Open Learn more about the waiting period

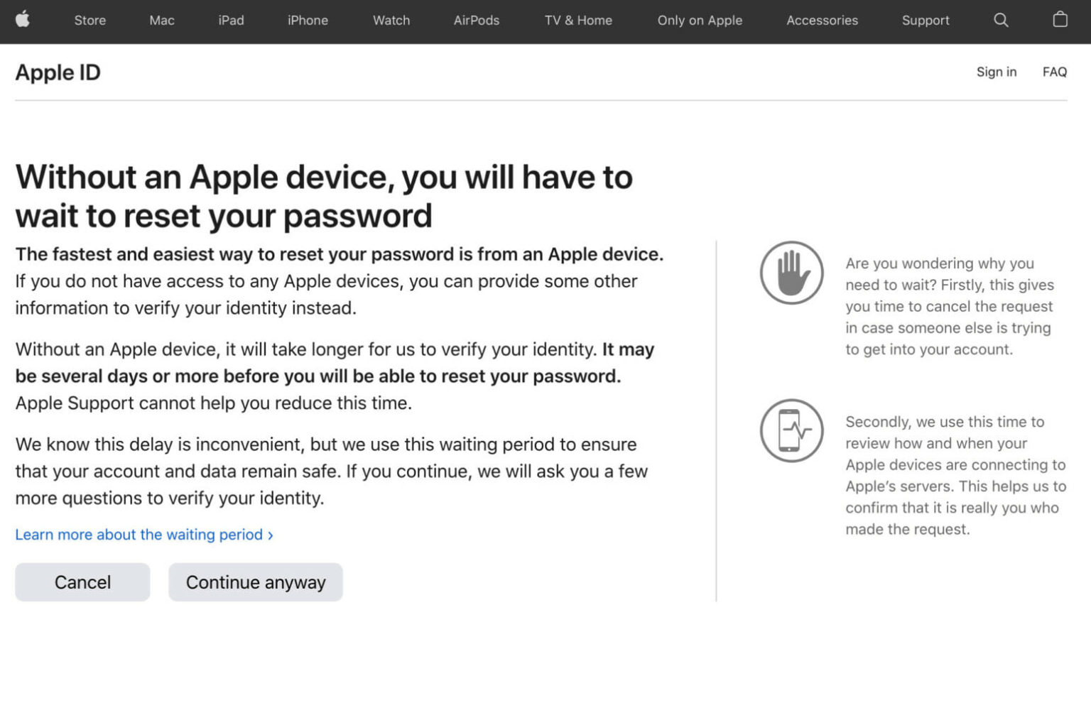point(139,535)
